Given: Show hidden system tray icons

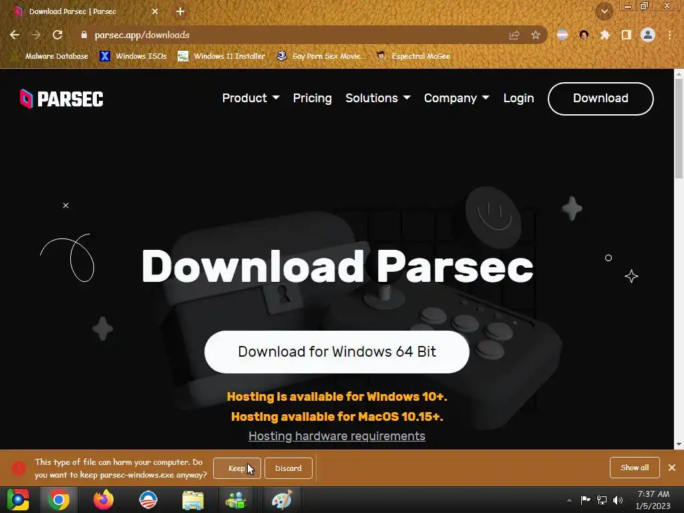Looking at the screenshot, I should [569, 500].
